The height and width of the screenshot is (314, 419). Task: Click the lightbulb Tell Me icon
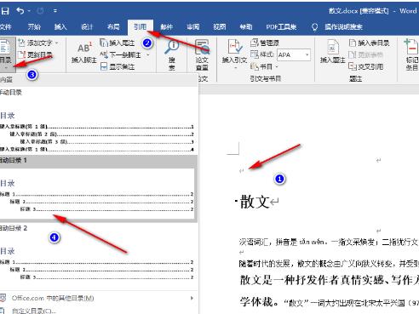click(x=314, y=27)
